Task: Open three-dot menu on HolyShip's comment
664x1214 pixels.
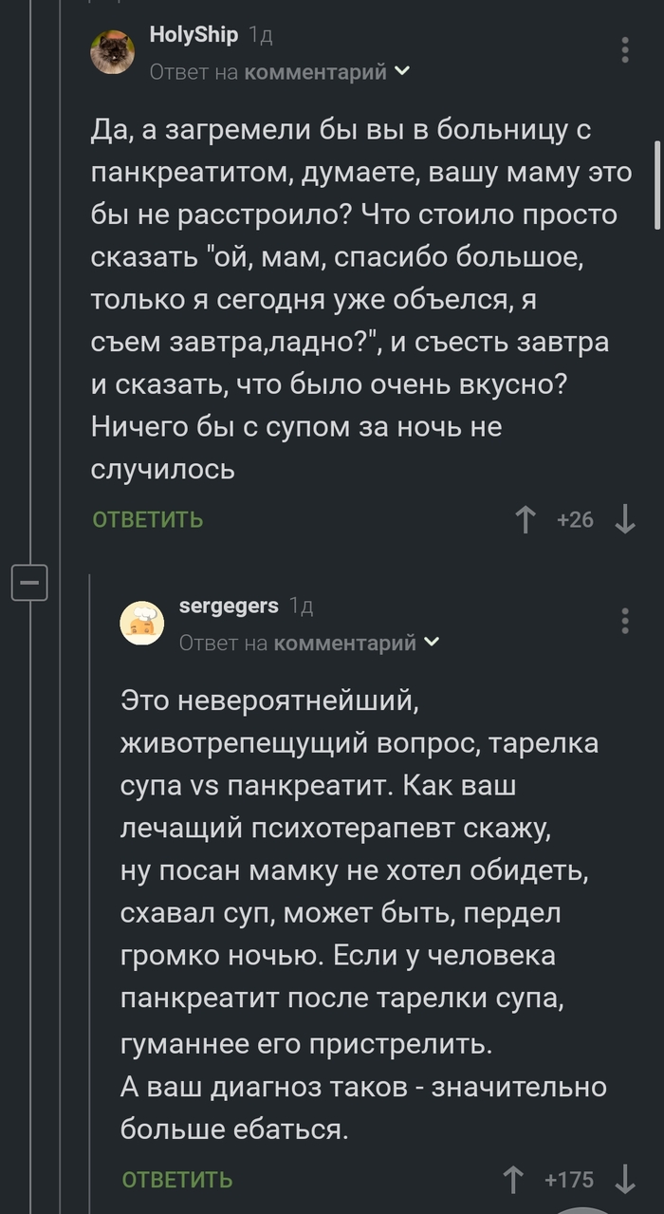Action: pos(625,49)
